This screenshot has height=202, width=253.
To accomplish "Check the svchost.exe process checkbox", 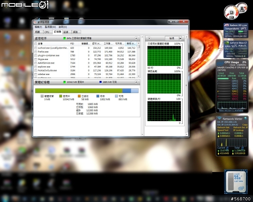I will [x=36, y=48].
